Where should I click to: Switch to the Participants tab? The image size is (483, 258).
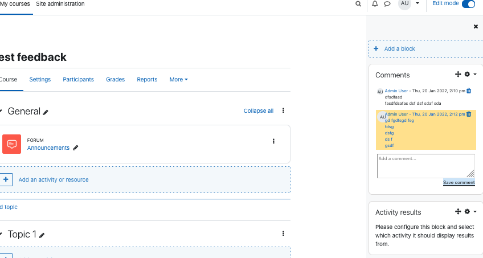pos(78,79)
